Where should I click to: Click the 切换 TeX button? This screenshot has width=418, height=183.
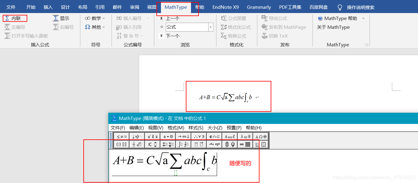(275, 36)
